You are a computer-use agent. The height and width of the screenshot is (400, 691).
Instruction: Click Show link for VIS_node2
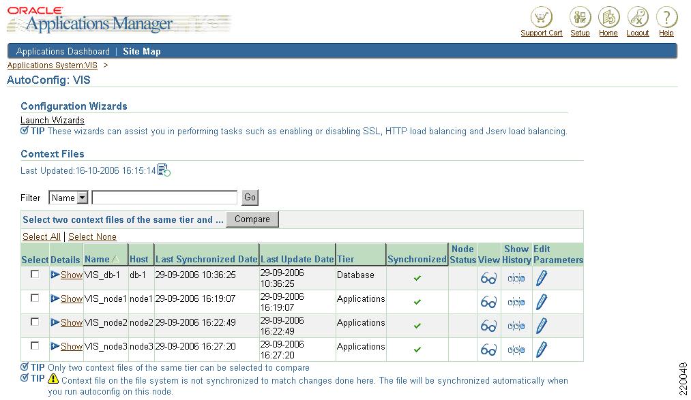click(72, 322)
